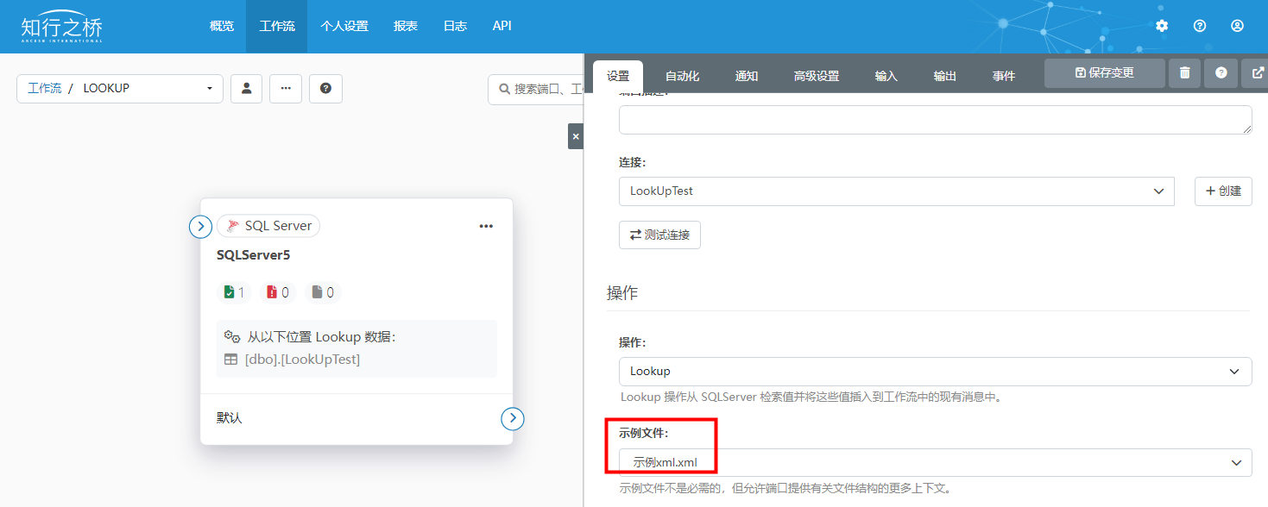1268x507 pixels.
Task: Open the LookUpTest connection dropdown
Action: 896,191
